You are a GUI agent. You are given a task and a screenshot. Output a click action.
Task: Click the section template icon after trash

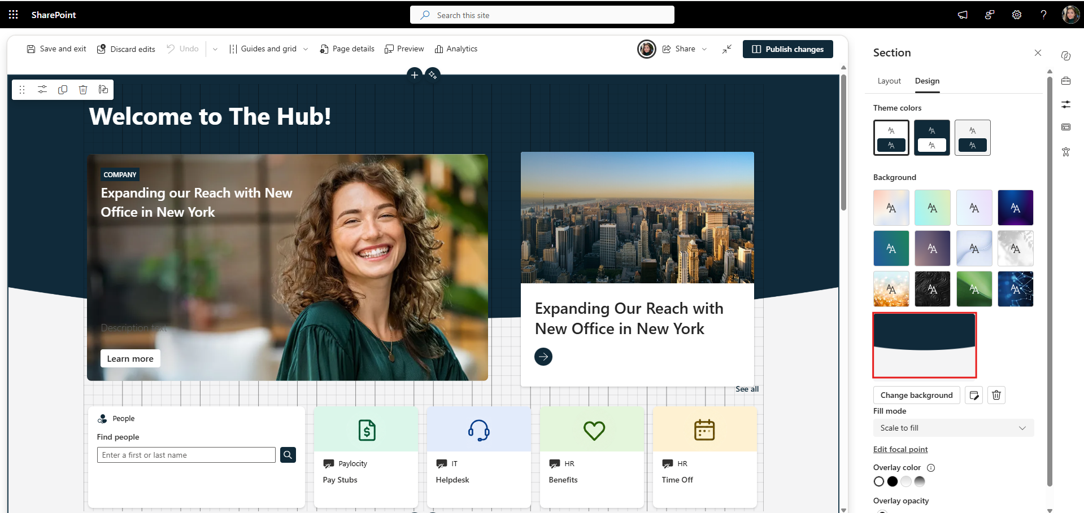click(103, 90)
